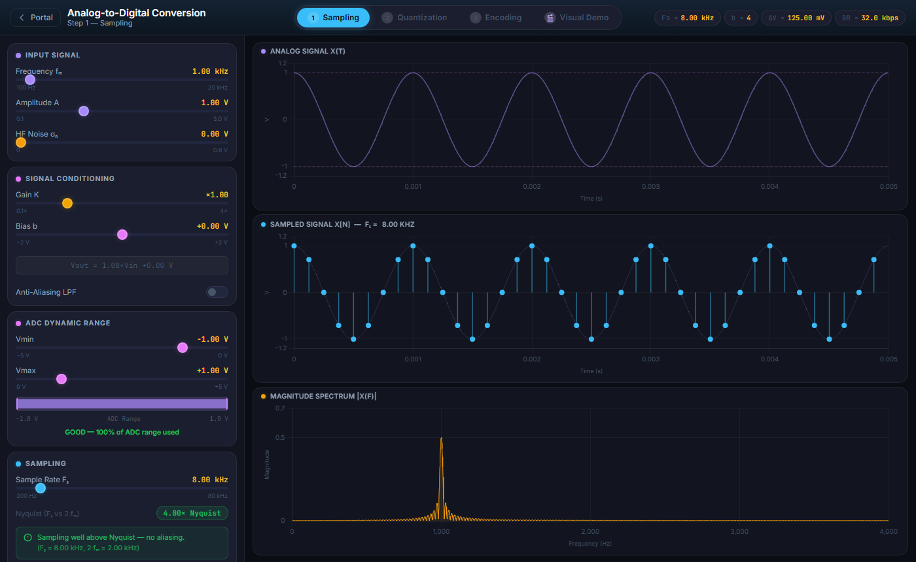Click the b = 4 bit-depth chip
The image size is (916, 562).
[741, 18]
